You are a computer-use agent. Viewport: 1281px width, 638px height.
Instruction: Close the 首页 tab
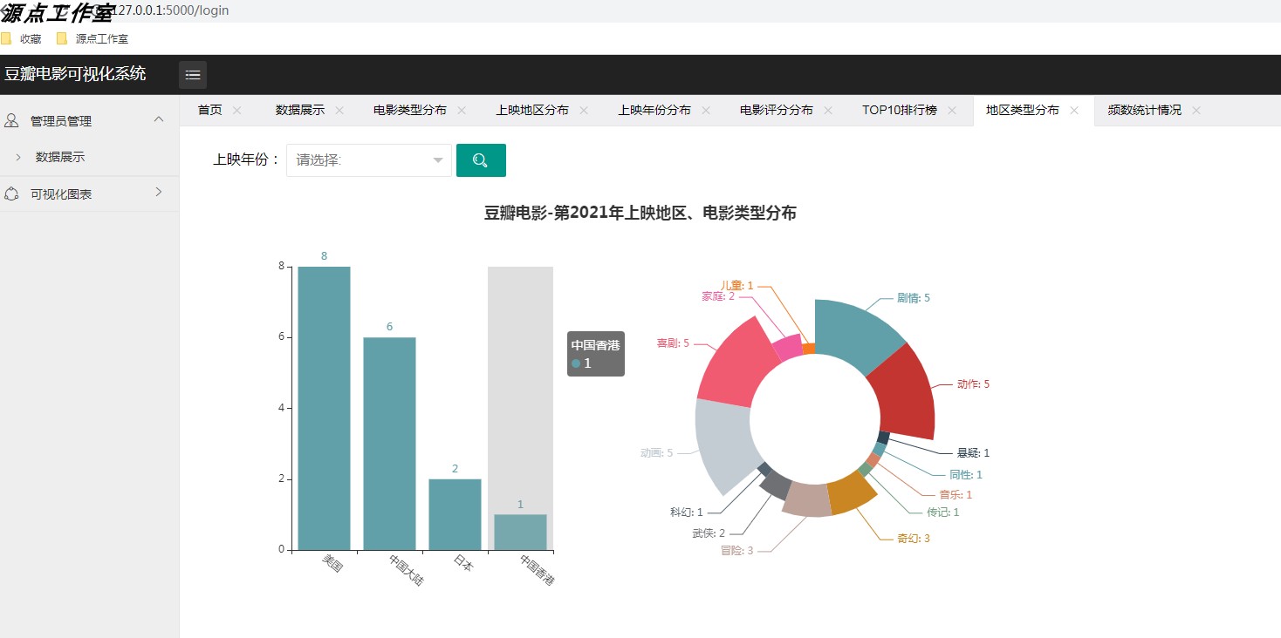236,111
